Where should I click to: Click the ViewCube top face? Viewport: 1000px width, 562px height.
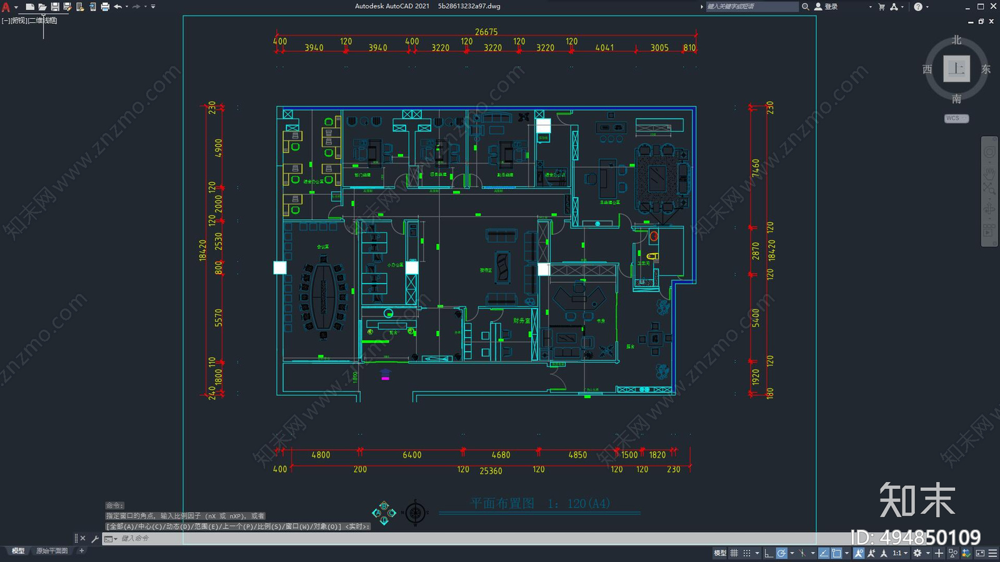tap(956, 69)
